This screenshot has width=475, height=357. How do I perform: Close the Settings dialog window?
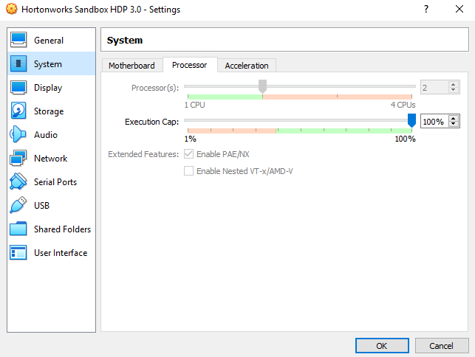(459, 9)
